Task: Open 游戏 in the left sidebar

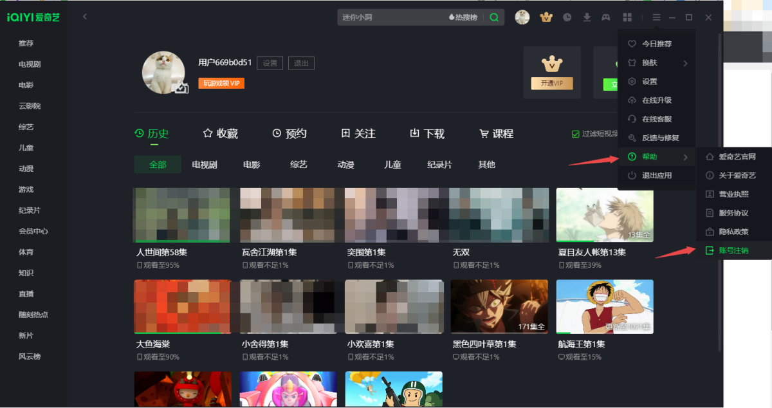Action: pyautogui.click(x=26, y=189)
